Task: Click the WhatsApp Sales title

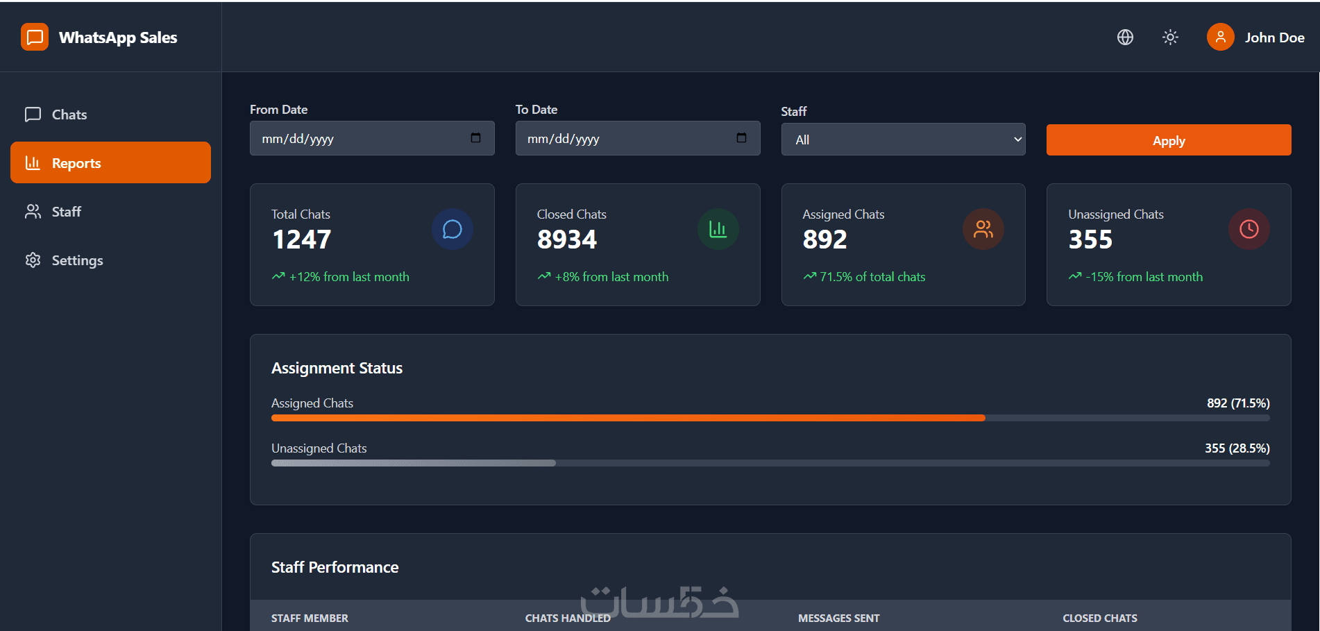Action: tap(118, 37)
